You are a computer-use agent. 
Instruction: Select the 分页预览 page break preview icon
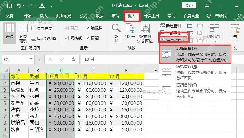[23, 33]
